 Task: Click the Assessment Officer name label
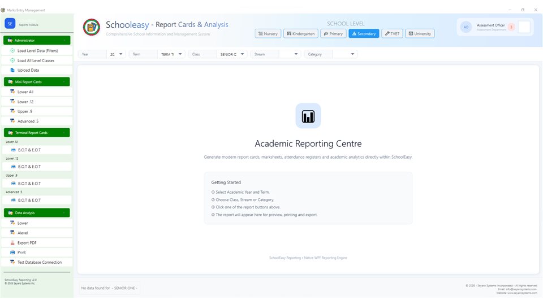491,25
